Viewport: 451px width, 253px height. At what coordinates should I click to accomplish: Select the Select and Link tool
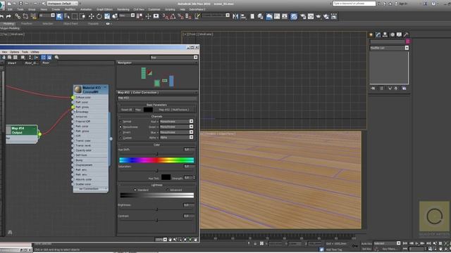click(x=18, y=16)
